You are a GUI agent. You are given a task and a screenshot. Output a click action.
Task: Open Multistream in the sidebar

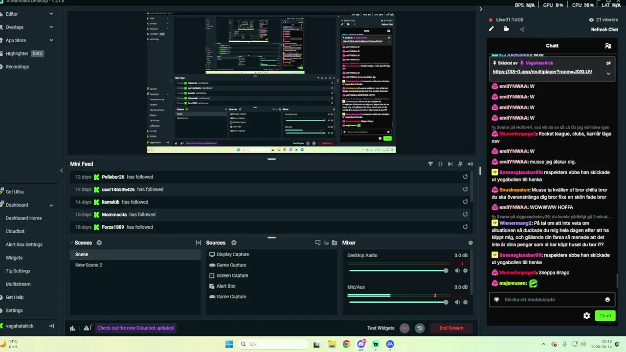coord(18,285)
